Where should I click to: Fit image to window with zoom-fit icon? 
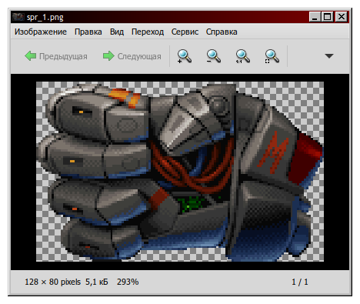tap(272, 56)
